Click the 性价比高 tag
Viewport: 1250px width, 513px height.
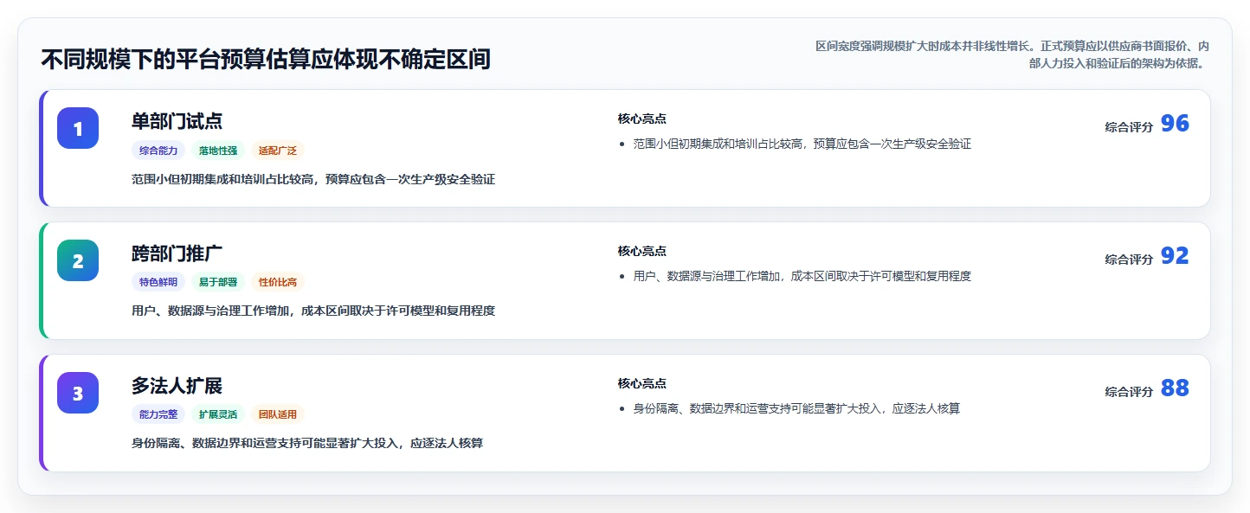click(278, 282)
